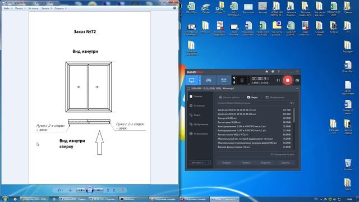This screenshot has width=359, height=202.
Task: Open the Burn menu in Photo Viewer
Action: pos(47,8)
